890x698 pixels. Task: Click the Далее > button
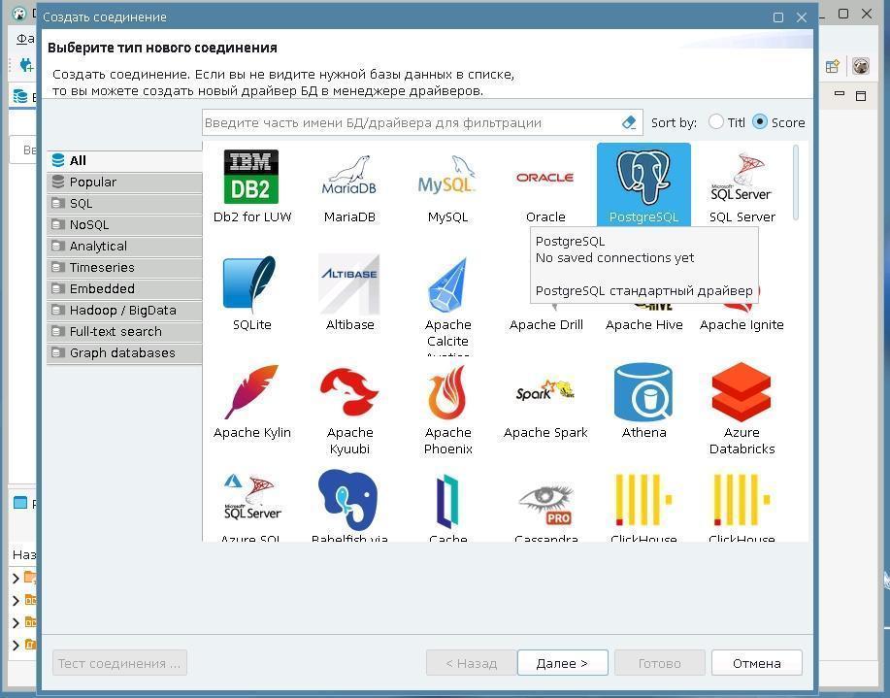tap(563, 663)
